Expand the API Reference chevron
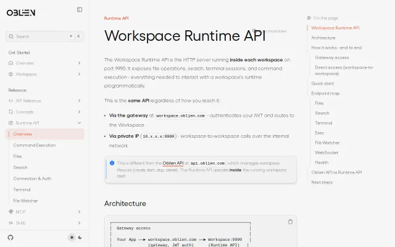This screenshot has height=247, width=395. pos(79,101)
